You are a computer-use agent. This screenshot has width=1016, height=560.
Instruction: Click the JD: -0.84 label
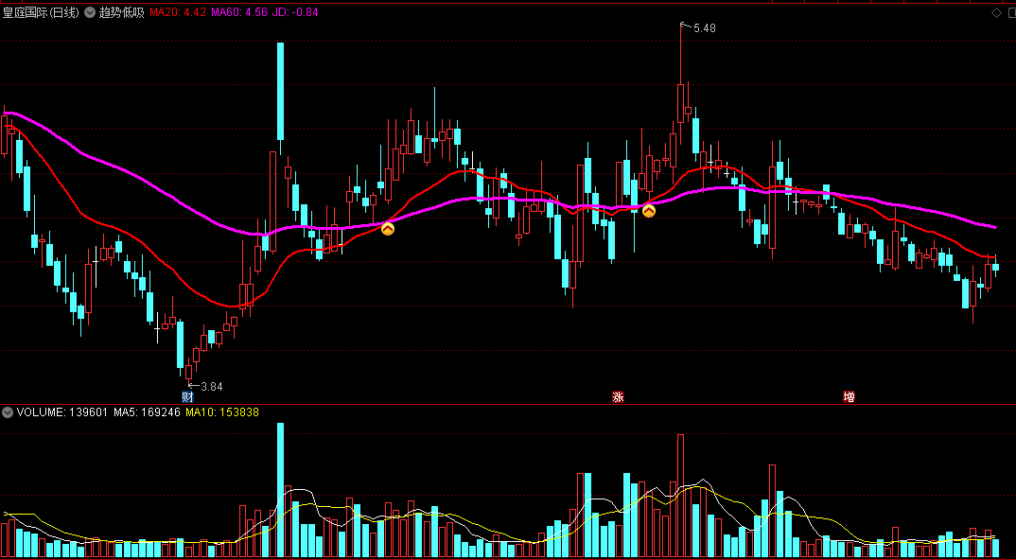coord(295,12)
